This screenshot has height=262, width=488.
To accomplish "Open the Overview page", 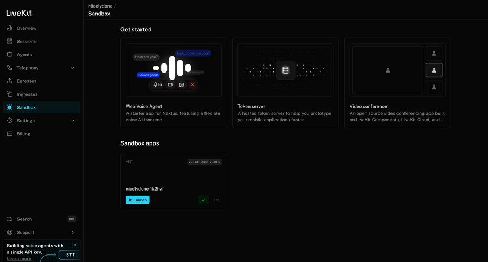I will [x=41, y=28].
